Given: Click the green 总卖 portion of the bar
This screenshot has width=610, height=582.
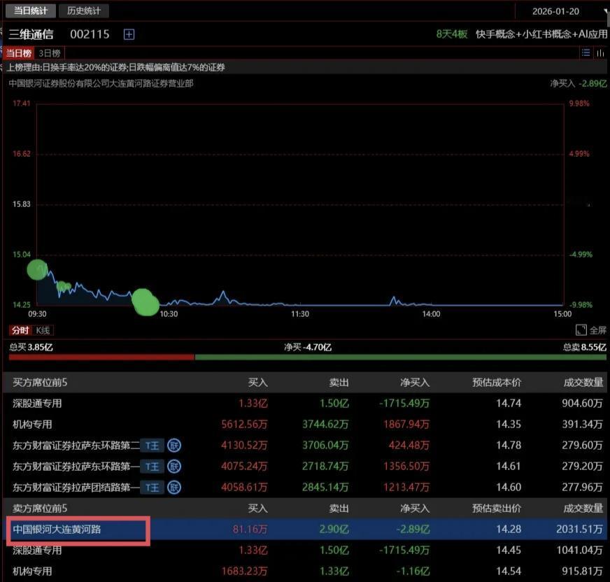Looking at the screenshot, I should click(401, 357).
